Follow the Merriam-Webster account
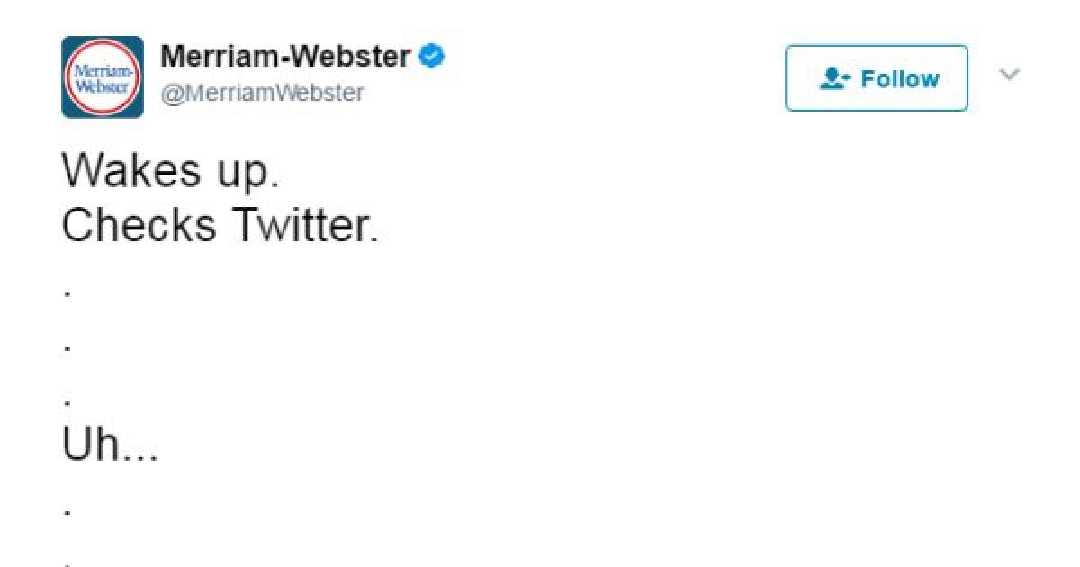Screen dimensions: 1080x567 click(x=876, y=78)
